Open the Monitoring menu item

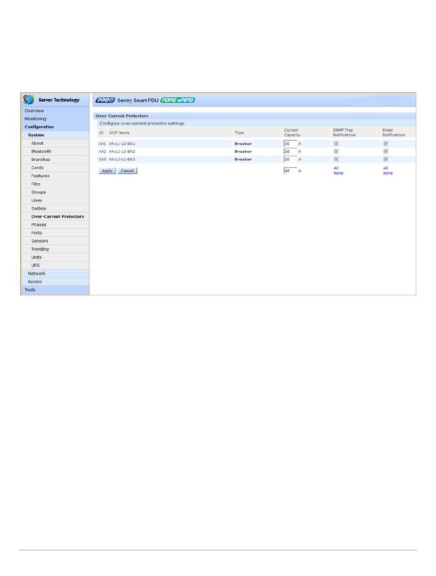point(35,119)
